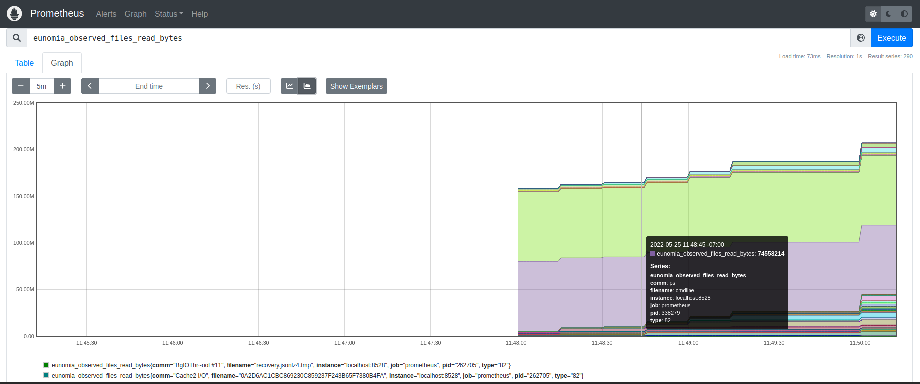Open the Graph page in navbar

tap(136, 14)
